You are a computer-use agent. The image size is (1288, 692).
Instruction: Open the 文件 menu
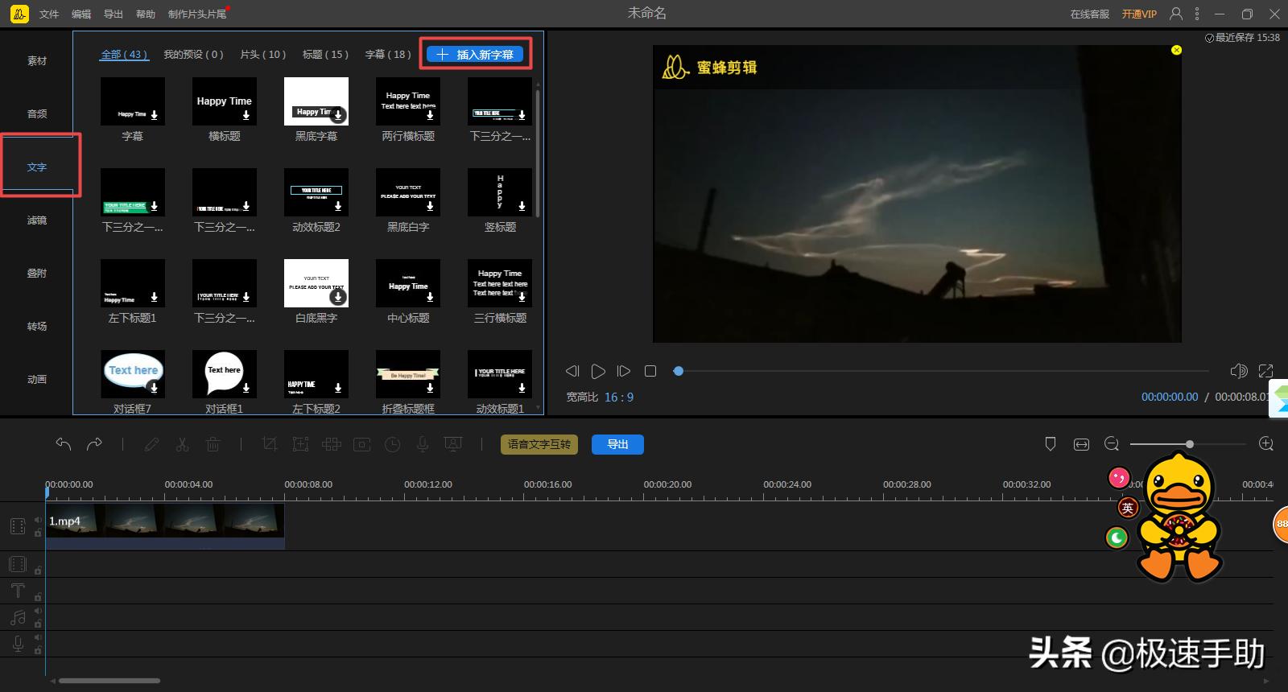click(49, 14)
